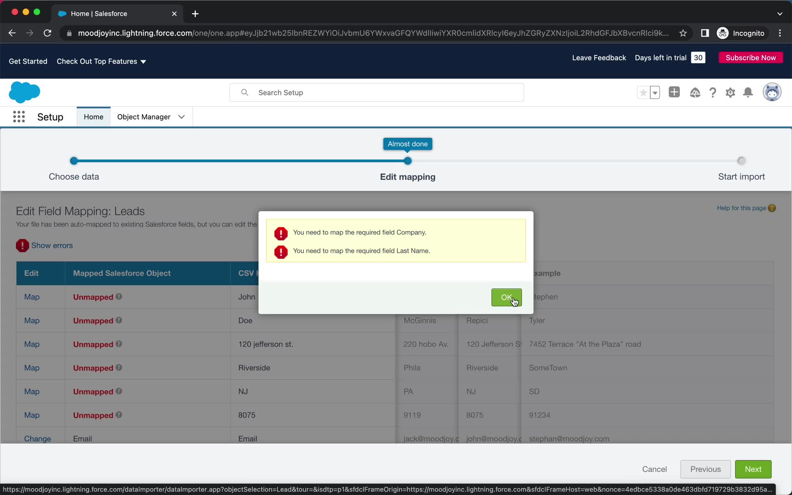Click the browser address bar URL
792x495 pixels.
click(x=373, y=33)
